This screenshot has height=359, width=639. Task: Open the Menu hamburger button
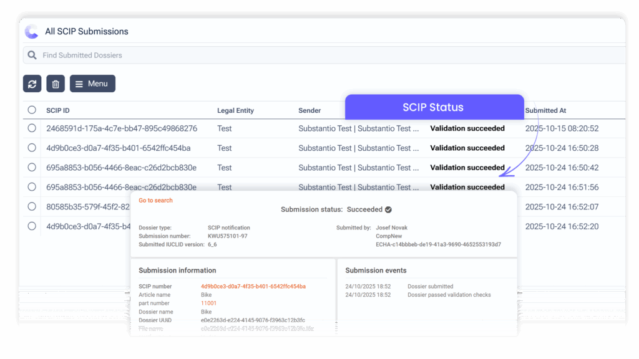click(92, 84)
